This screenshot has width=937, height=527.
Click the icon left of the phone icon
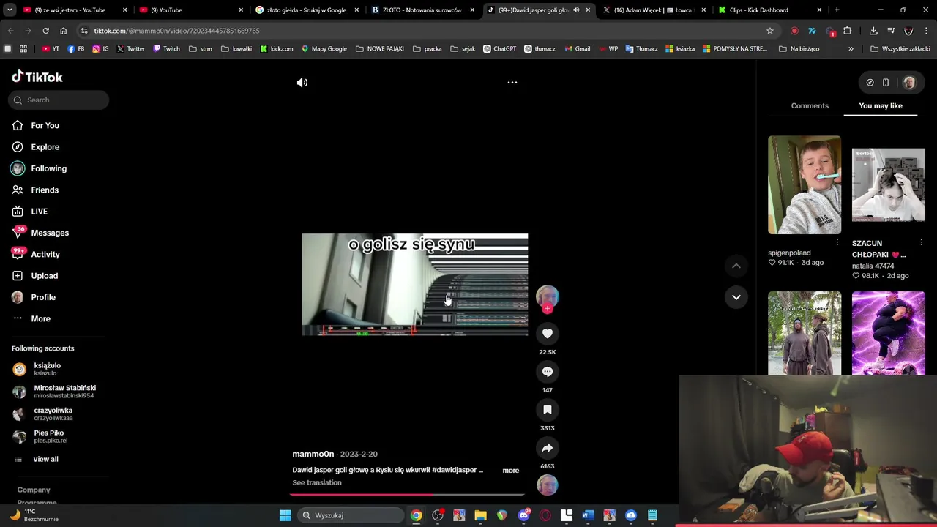(870, 83)
